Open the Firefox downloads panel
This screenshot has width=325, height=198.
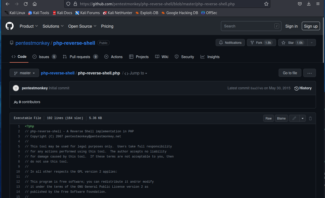tap(309, 4)
